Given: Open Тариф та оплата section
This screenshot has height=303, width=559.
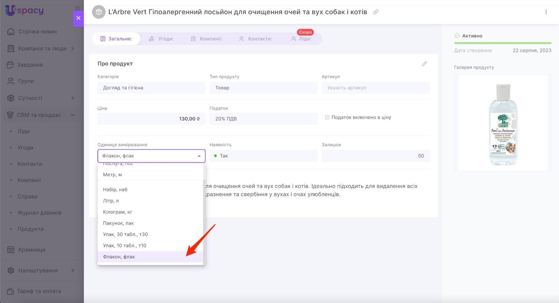Looking at the screenshot, I should pyautogui.click(x=39, y=291).
